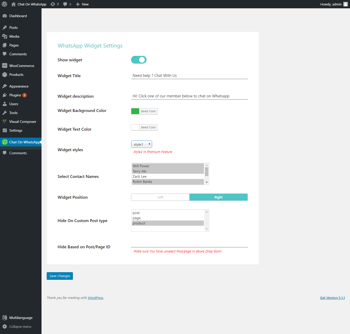Click the contact names list up arrow
This screenshot has height=334, width=350.
pos(207,165)
